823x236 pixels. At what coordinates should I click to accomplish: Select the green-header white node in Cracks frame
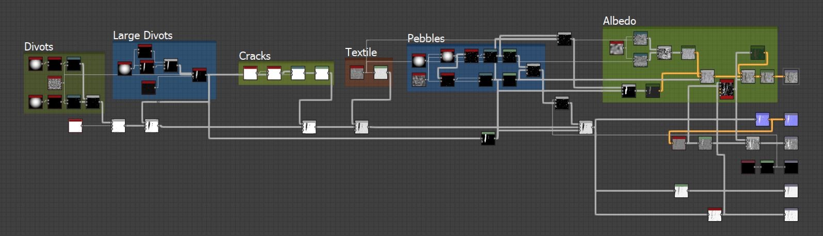click(322, 73)
